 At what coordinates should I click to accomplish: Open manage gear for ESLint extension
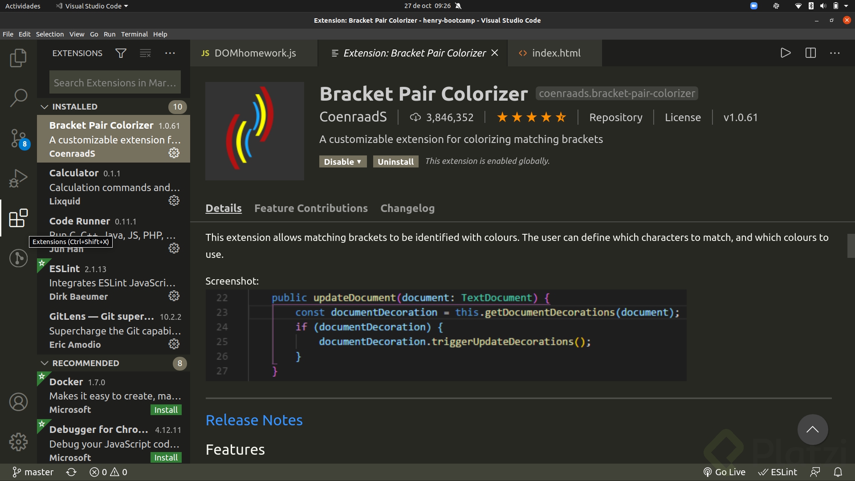(174, 296)
